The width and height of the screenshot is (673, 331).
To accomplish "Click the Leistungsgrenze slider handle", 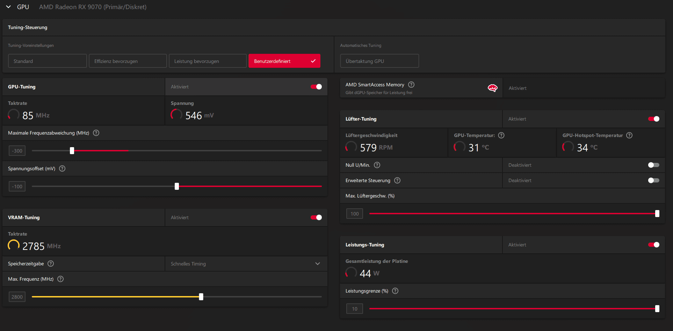I will (657, 309).
